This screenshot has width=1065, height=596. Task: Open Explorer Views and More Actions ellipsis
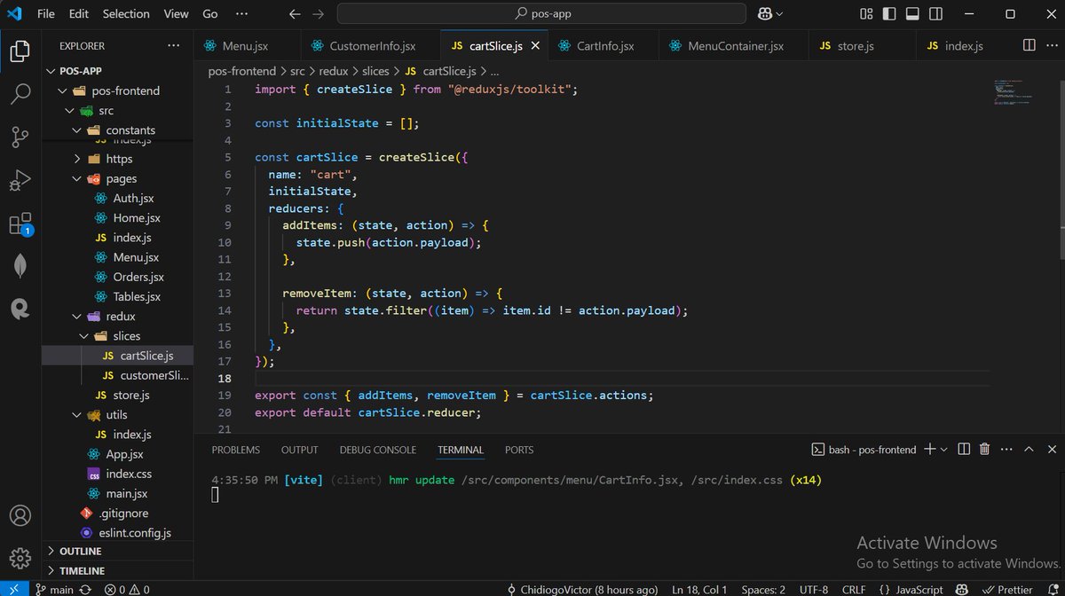pos(173,46)
